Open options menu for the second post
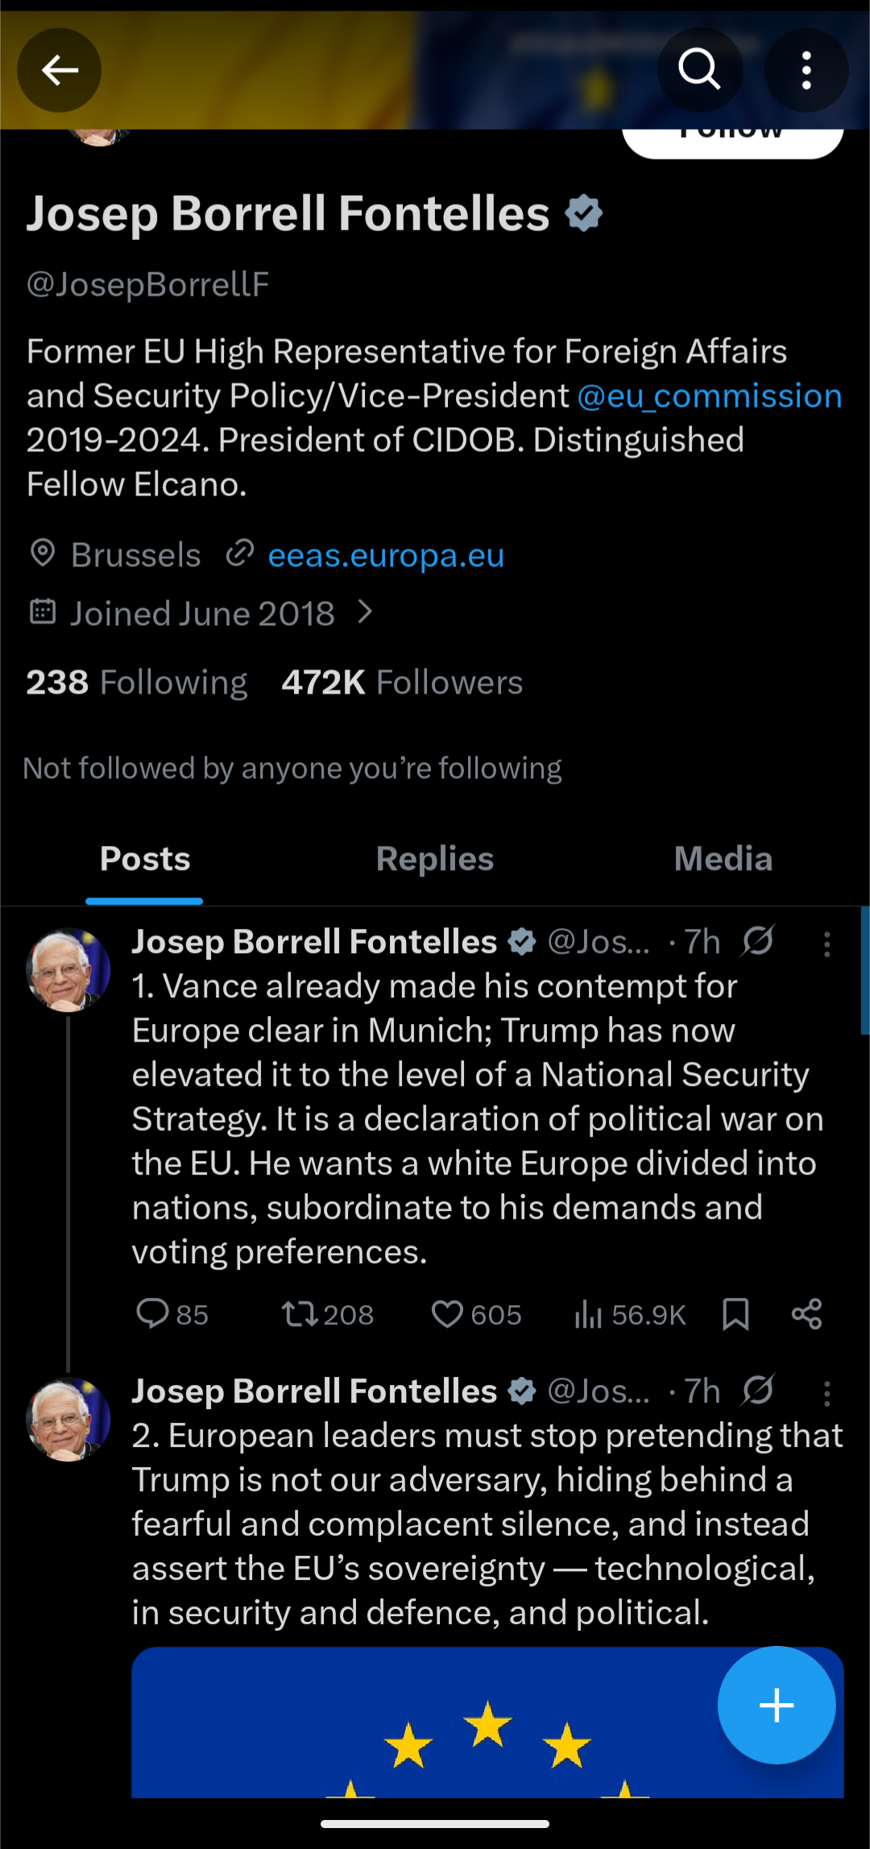This screenshot has width=870, height=1849. tap(826, 1393)
